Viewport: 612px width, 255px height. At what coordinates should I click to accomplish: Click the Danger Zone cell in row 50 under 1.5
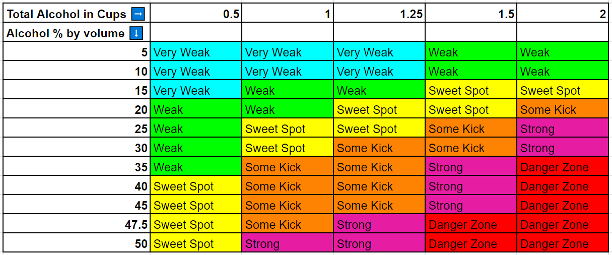(471, 243)
